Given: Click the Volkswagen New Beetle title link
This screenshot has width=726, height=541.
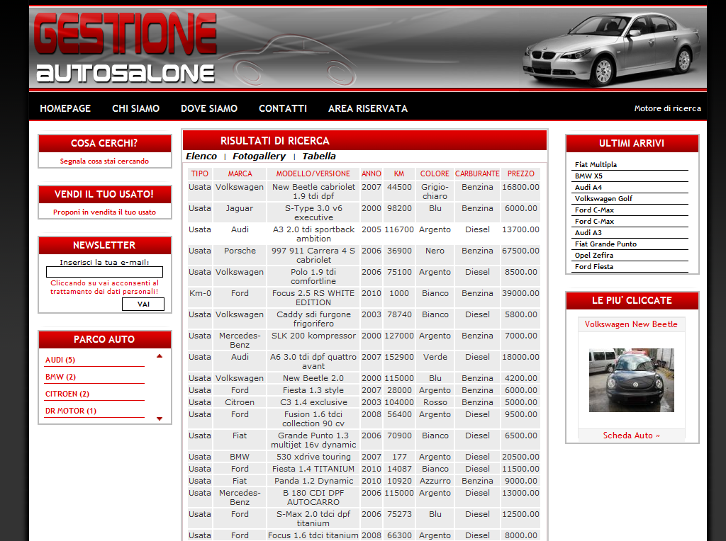Looking at the screenshot, I should tap(631, 324).
